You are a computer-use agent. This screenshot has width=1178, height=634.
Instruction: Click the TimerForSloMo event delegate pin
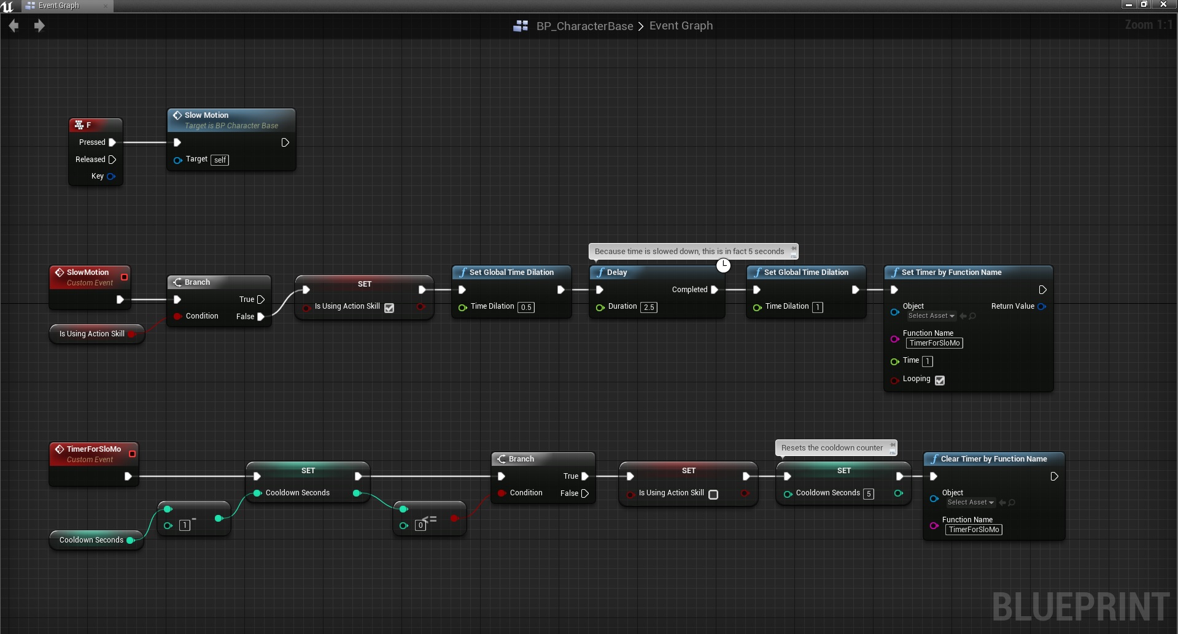(x=132, y=454)
